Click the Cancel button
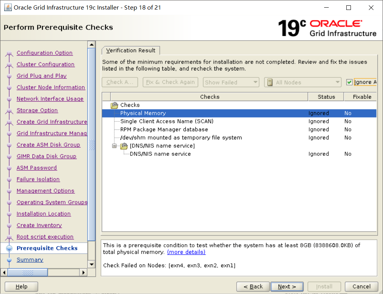 [x=361, y=286]
